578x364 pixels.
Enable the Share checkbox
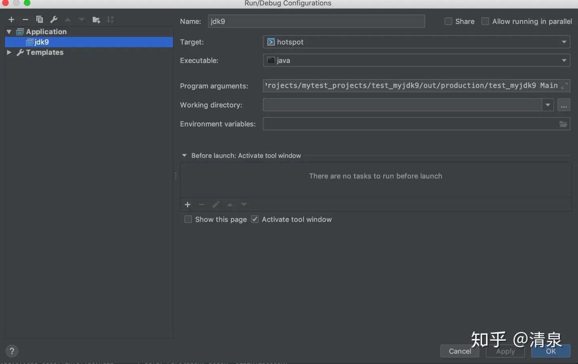(448, 21)
